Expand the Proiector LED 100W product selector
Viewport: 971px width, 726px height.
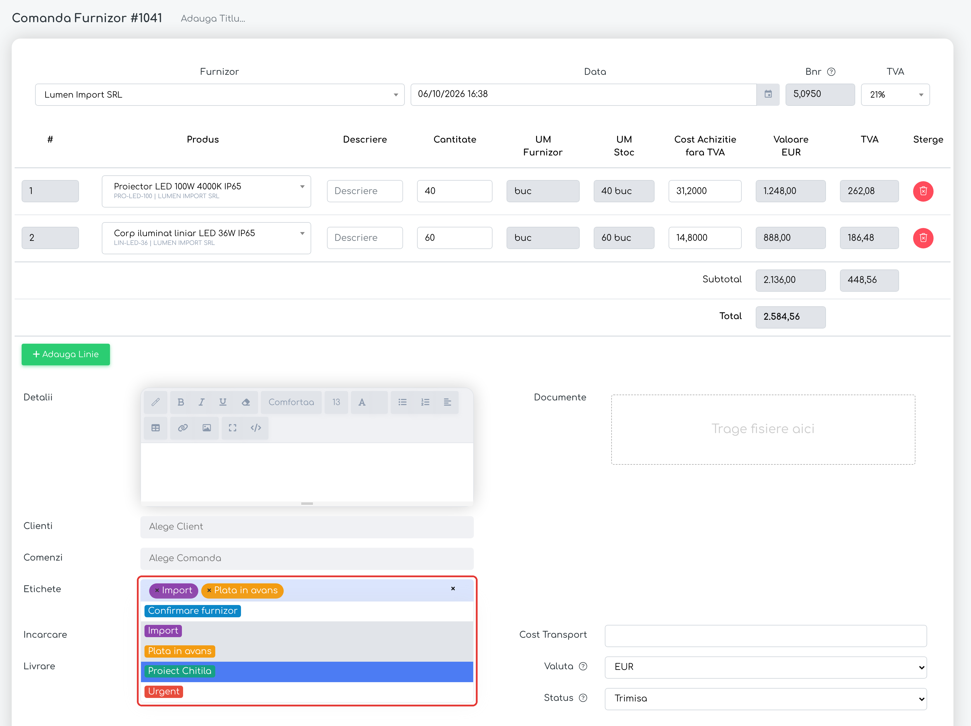(206, 191)
